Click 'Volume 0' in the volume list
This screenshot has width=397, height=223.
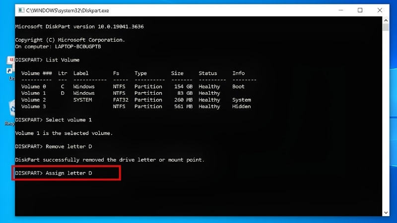point(33,86)
